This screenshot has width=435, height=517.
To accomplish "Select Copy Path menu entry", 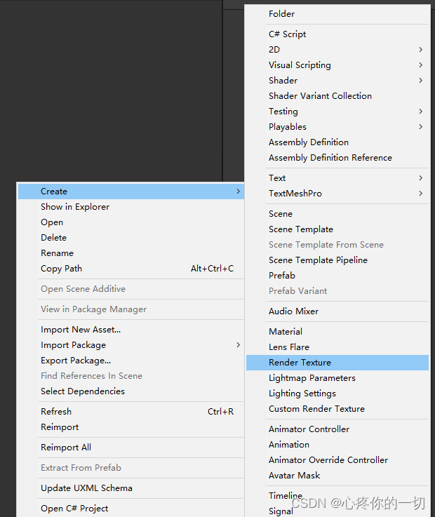I will [x=62, y=269].
